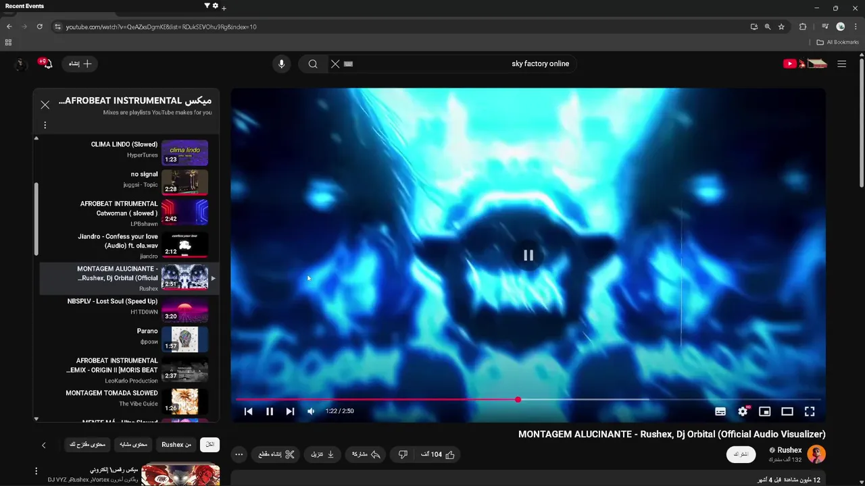Viewport: 865px width, 486px height.
Task: Toggle subtitles/closed captions
Action: tap(720, 411)
